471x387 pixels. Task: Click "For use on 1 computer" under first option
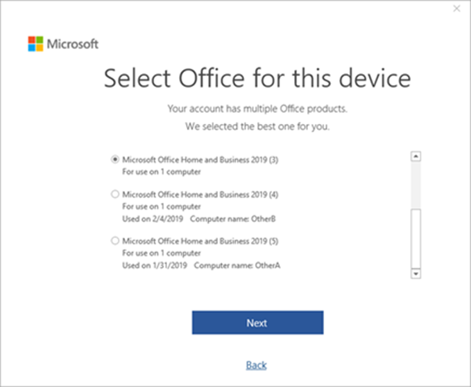[x=162, y=172]
